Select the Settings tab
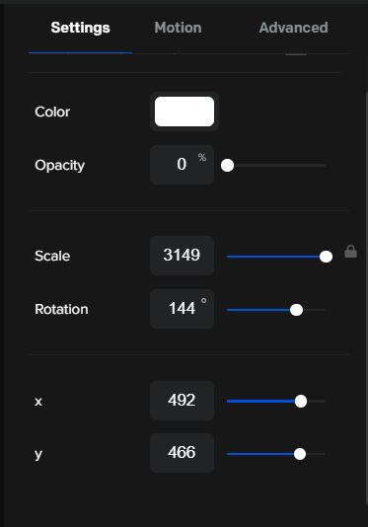Screen dimensions: 368x527 pos(80,28)
